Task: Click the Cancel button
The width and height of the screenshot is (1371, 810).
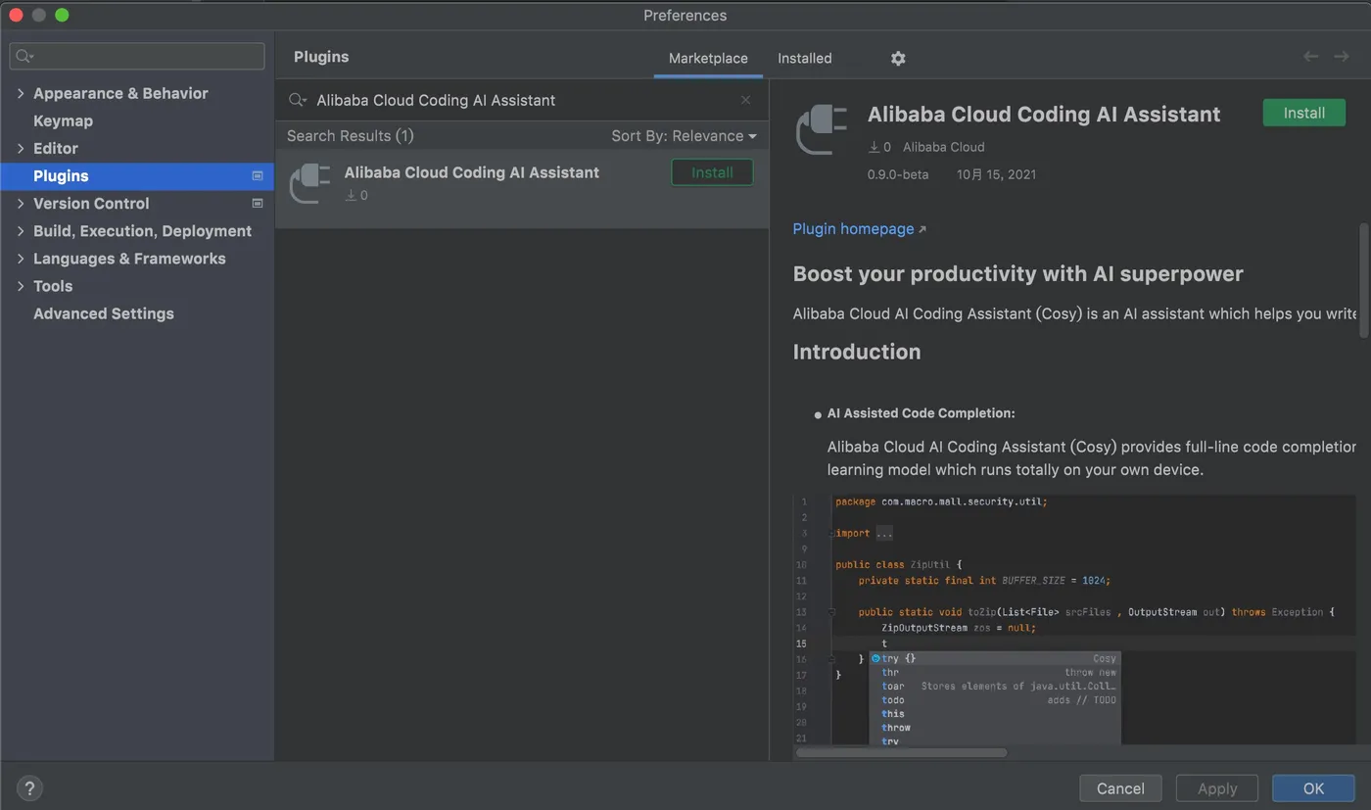Action: pyautogui.click(x=1120, y=788)
